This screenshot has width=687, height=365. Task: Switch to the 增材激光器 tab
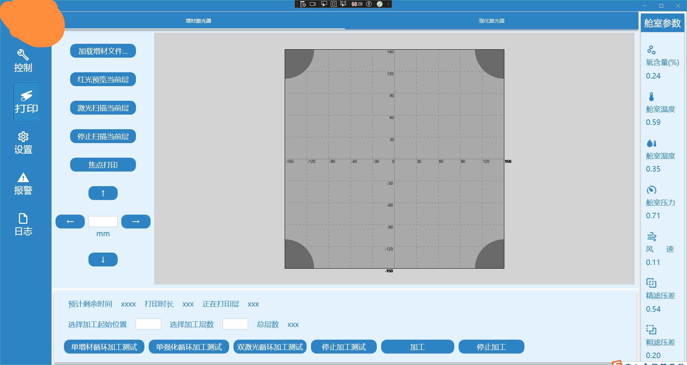tap(198, 21)
